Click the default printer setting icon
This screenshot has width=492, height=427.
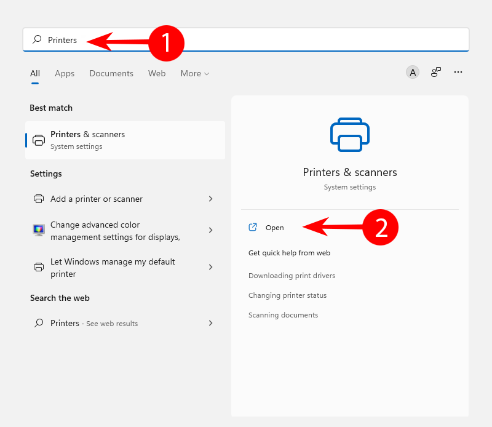click(39, 267)
